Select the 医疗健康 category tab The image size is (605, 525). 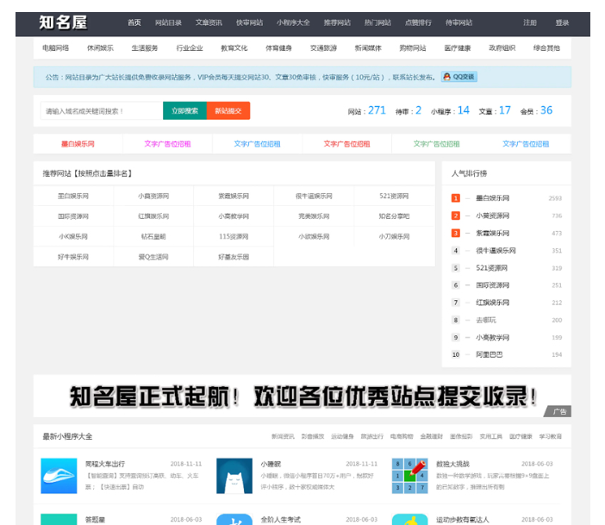click(458, 48)
